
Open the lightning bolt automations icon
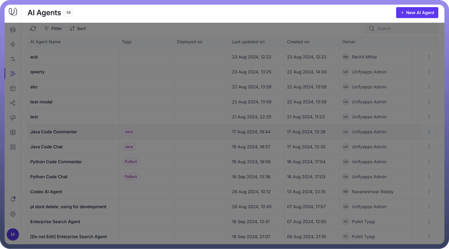click(x=13, y=44)
